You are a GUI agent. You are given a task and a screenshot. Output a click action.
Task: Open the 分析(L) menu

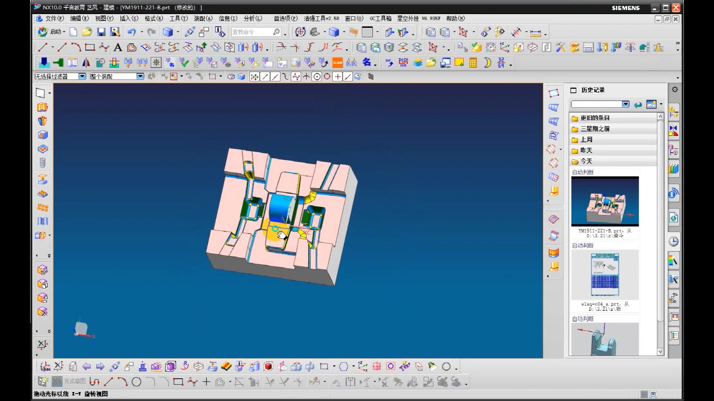pos(253,19)
